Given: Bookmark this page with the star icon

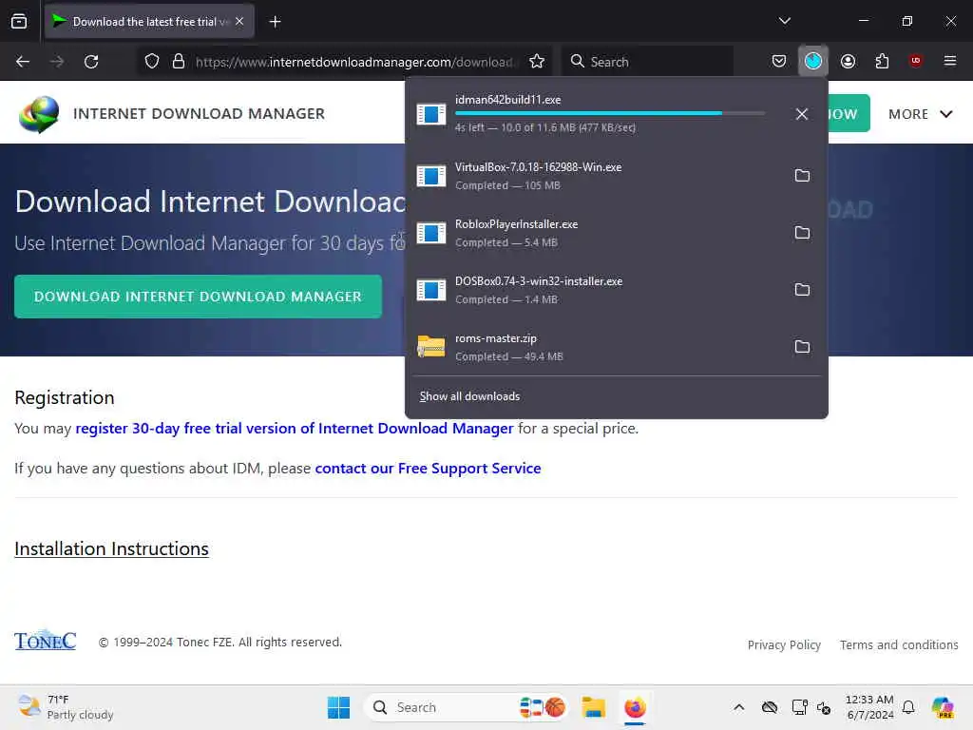Looking at the screenshot, I should [x=537, y=61].
